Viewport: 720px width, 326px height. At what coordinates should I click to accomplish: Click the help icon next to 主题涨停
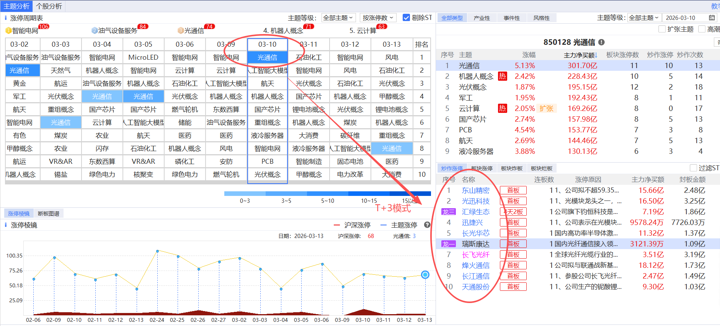[427, 225]
